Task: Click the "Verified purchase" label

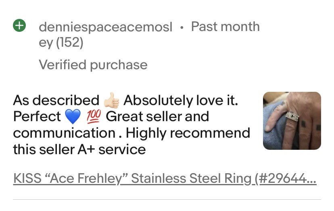Action: coord(93,64)
